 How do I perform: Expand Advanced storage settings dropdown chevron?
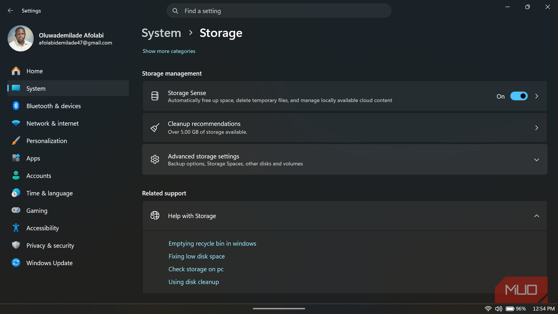(536, 160)
